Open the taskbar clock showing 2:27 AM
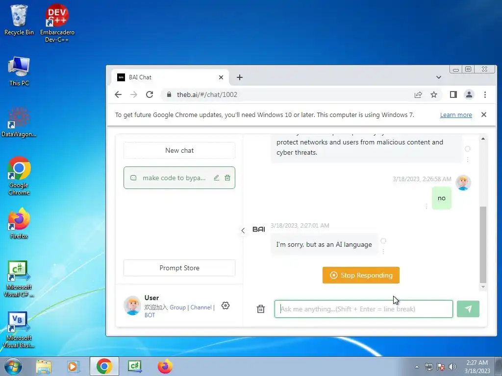This screenshot has width=502, height=376. click(x=477, y=366)
